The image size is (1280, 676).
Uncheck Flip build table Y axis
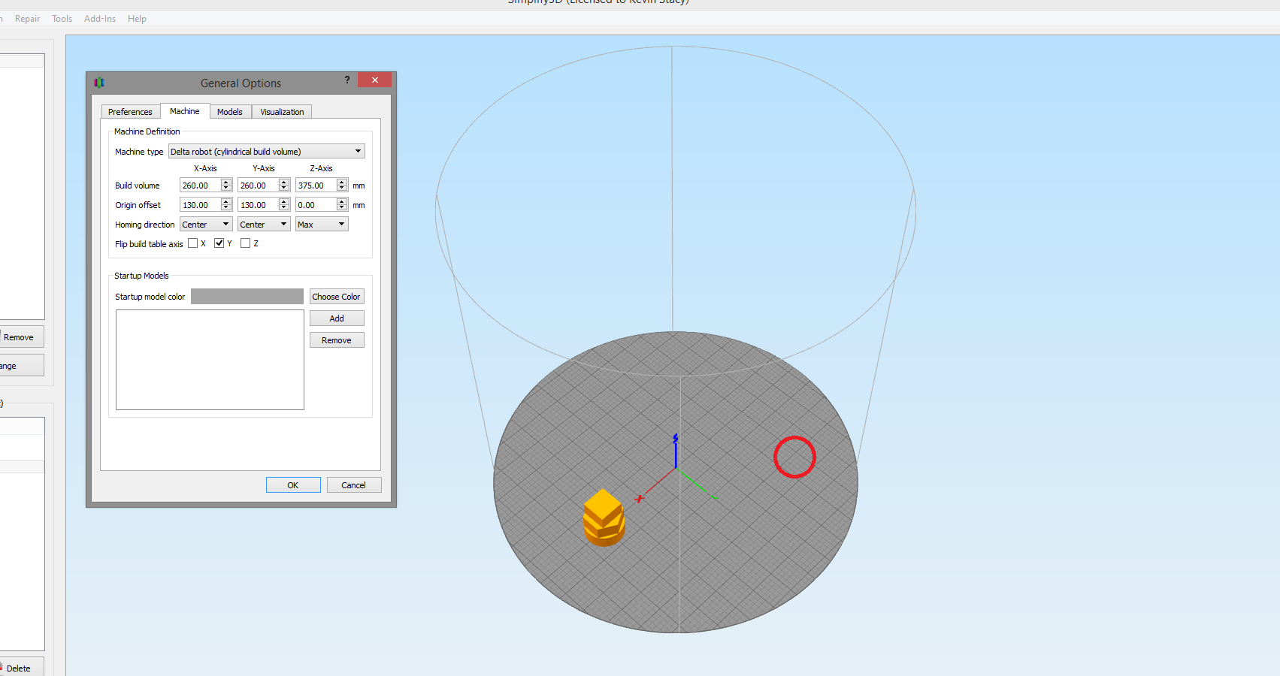tap(219, 243)
